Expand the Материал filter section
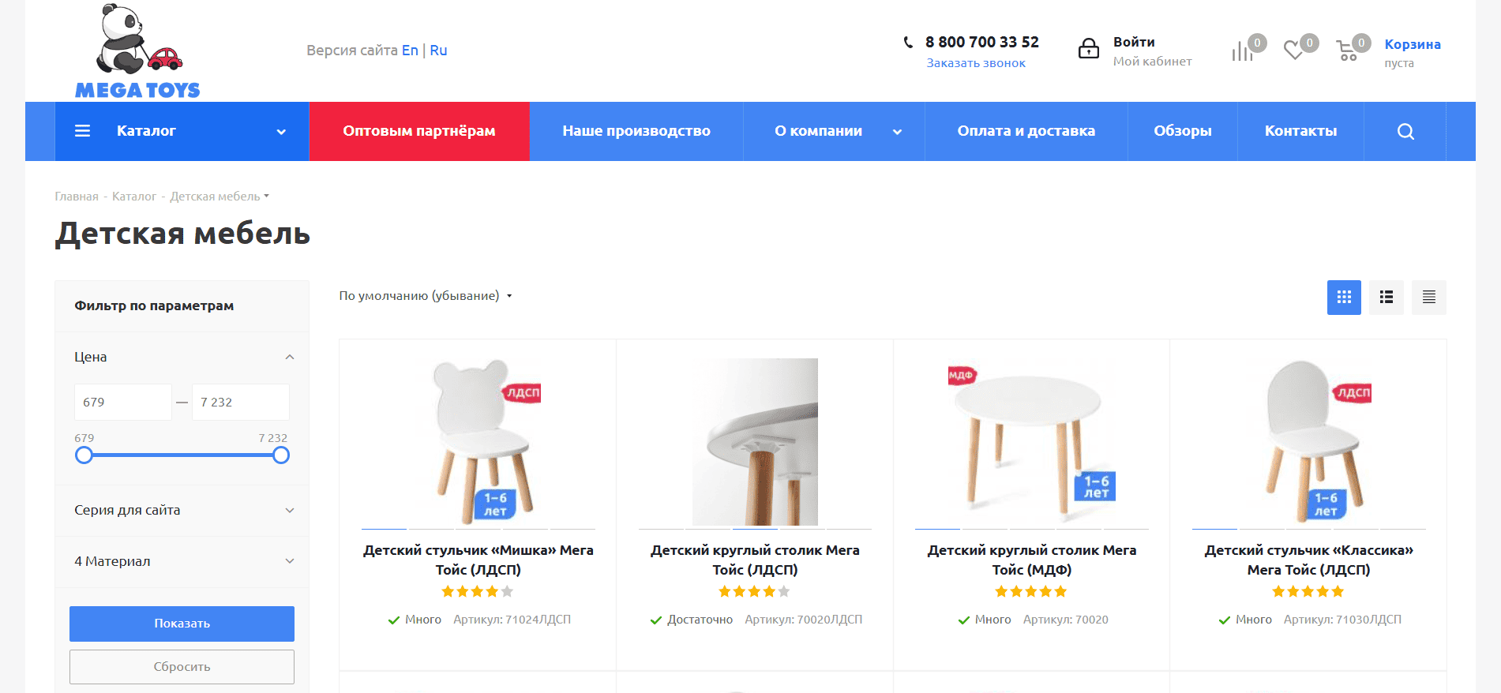This screenshot has width=1501, height=693. coord(290,561)
